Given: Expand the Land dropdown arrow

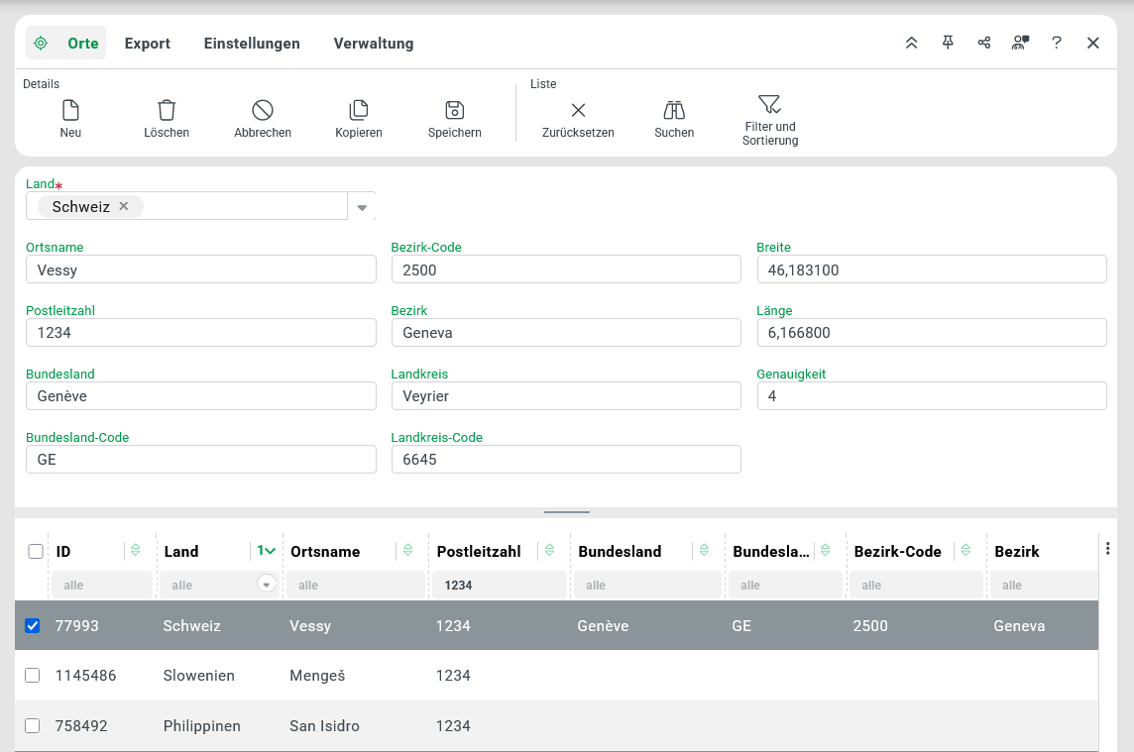Looking at the screenshot, I should 362,207.
